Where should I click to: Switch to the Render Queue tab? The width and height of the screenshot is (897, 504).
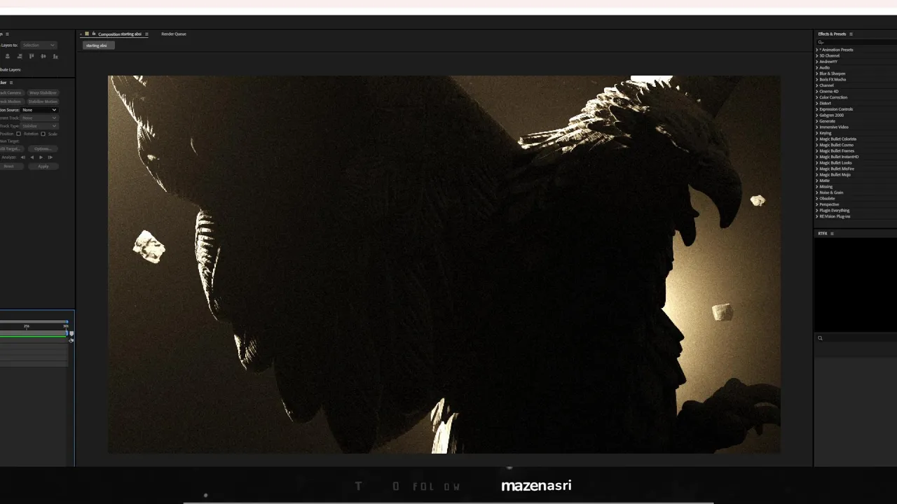(x=174, y=34)
